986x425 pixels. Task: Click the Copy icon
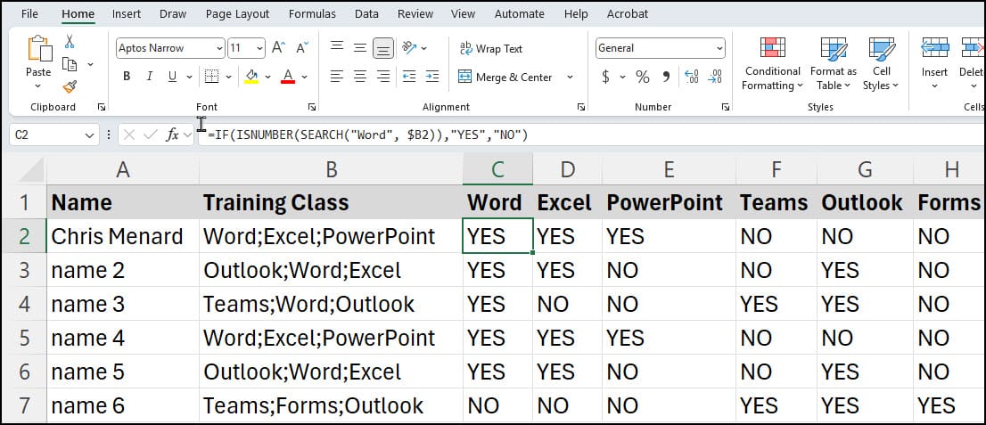(70, 64)
